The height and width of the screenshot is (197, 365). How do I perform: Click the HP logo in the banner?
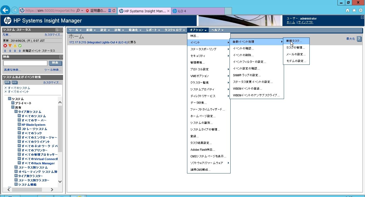(x=7, y=21)
